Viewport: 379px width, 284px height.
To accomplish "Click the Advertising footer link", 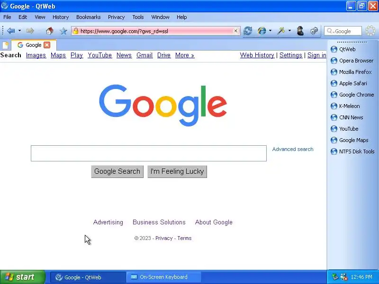I will pyautogui.click(x=108, y=222).
